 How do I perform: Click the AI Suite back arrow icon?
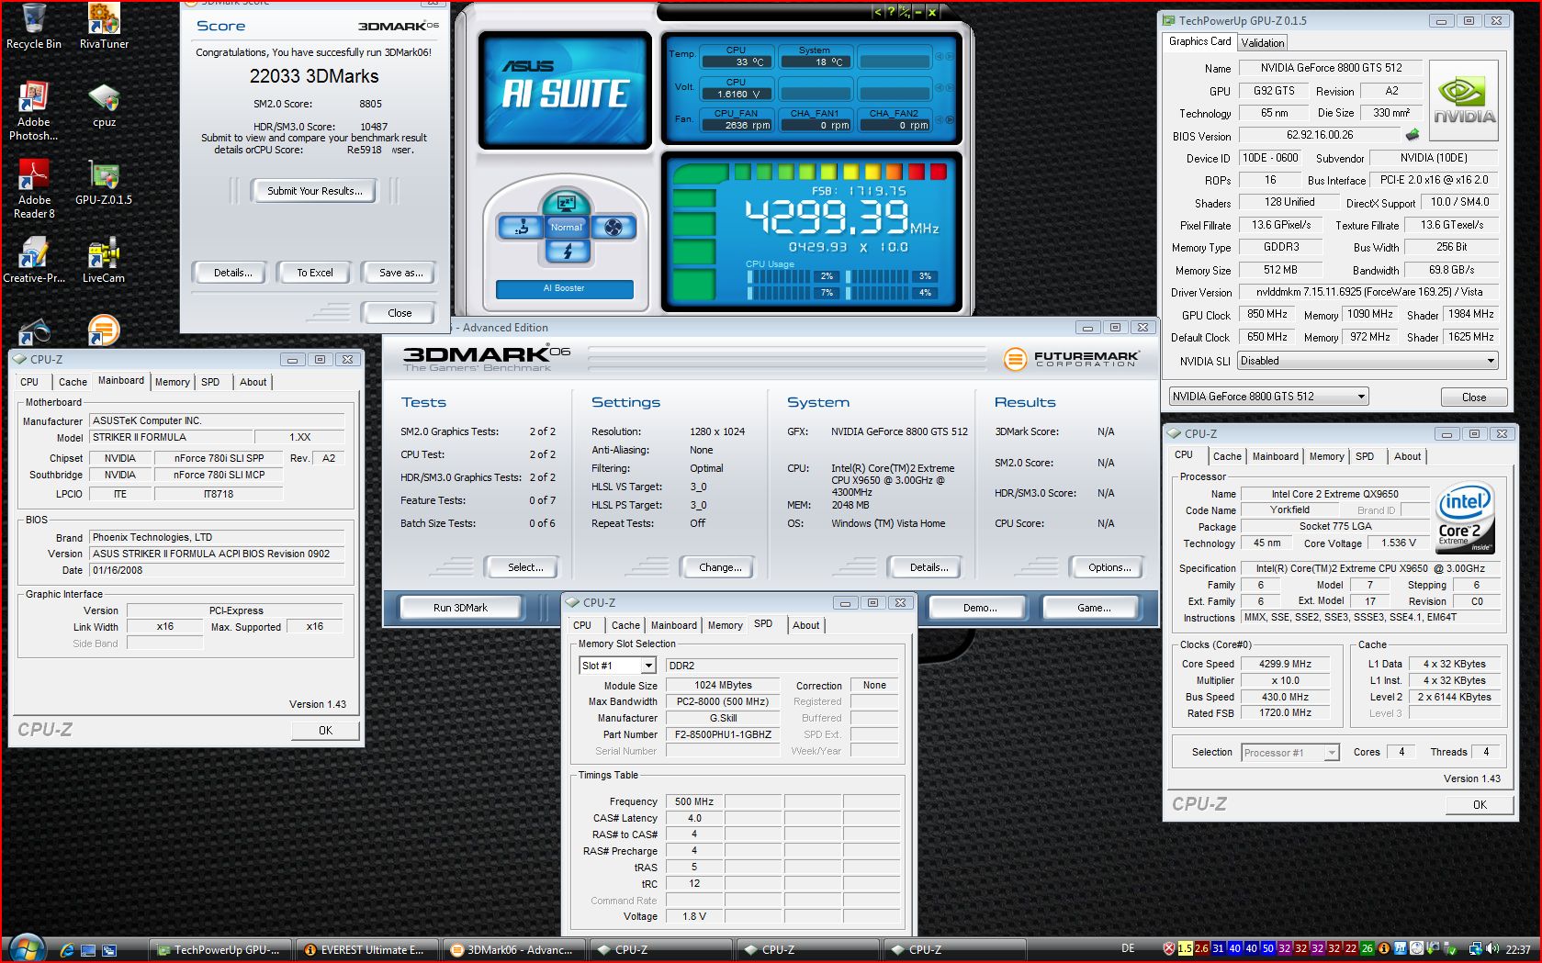pyautogui.click(x=877, y=12)
